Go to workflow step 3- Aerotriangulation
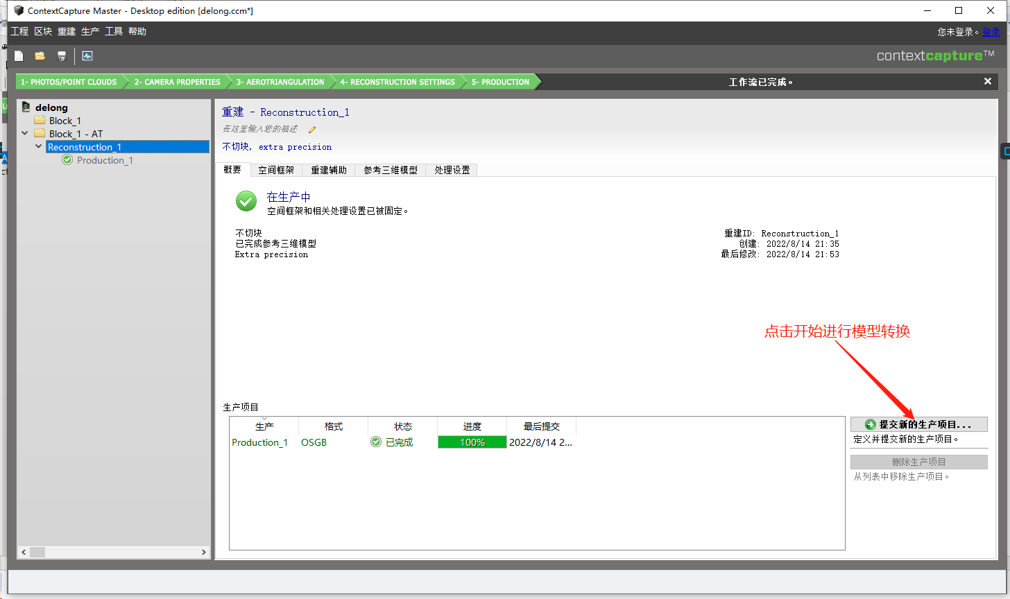 (x=280, y=82)
